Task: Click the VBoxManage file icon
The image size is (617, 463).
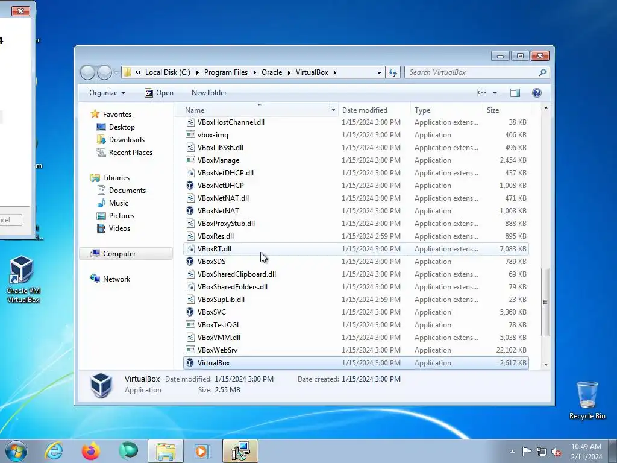Action: [x=190, y=160]
